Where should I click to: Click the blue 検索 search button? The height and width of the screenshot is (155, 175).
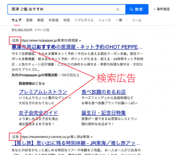click(136, 9)
